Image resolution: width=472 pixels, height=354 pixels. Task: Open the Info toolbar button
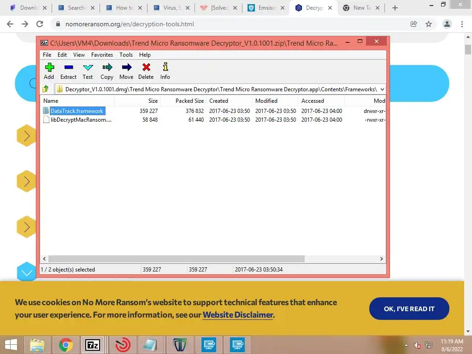coord(165,71)
